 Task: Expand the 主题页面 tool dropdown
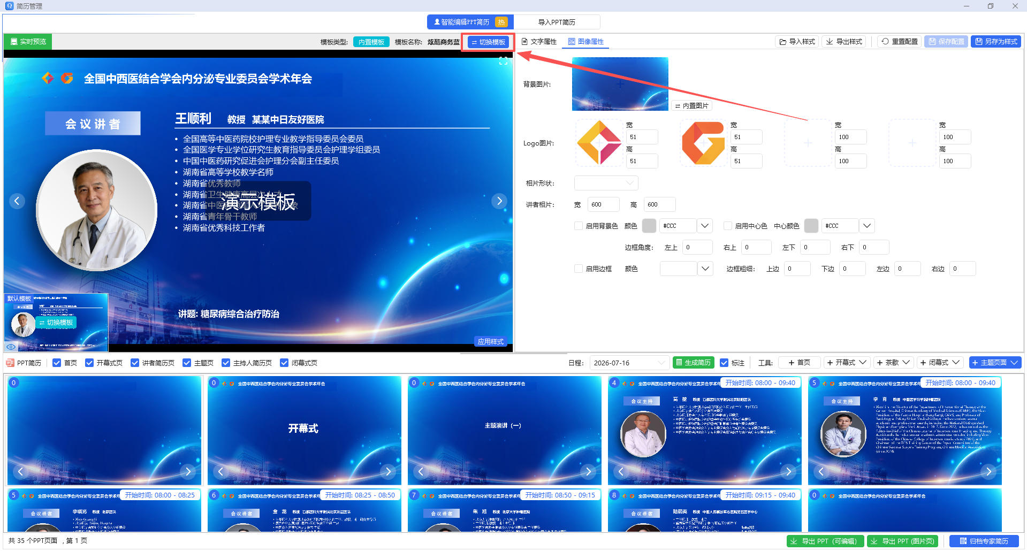point(1014,363)
